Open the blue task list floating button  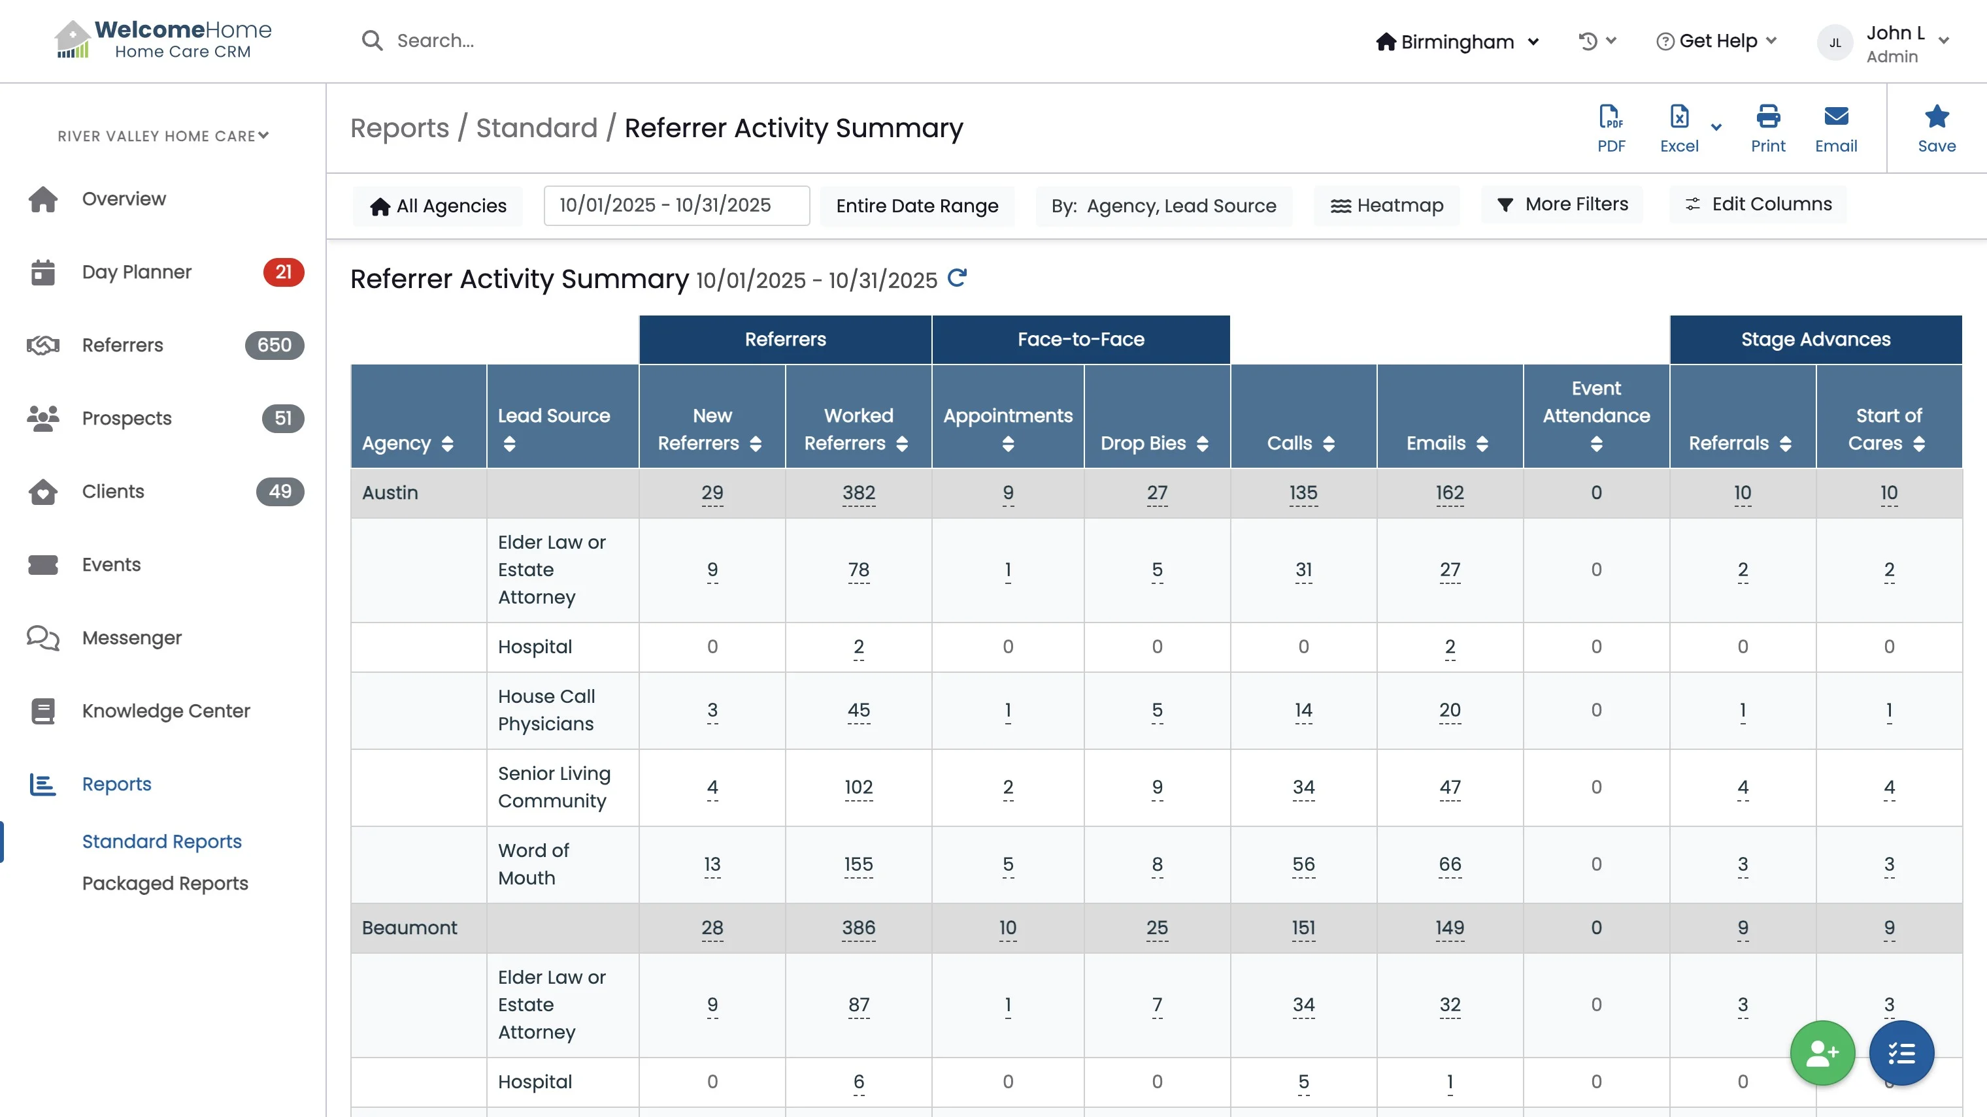click(1901, 1053)
